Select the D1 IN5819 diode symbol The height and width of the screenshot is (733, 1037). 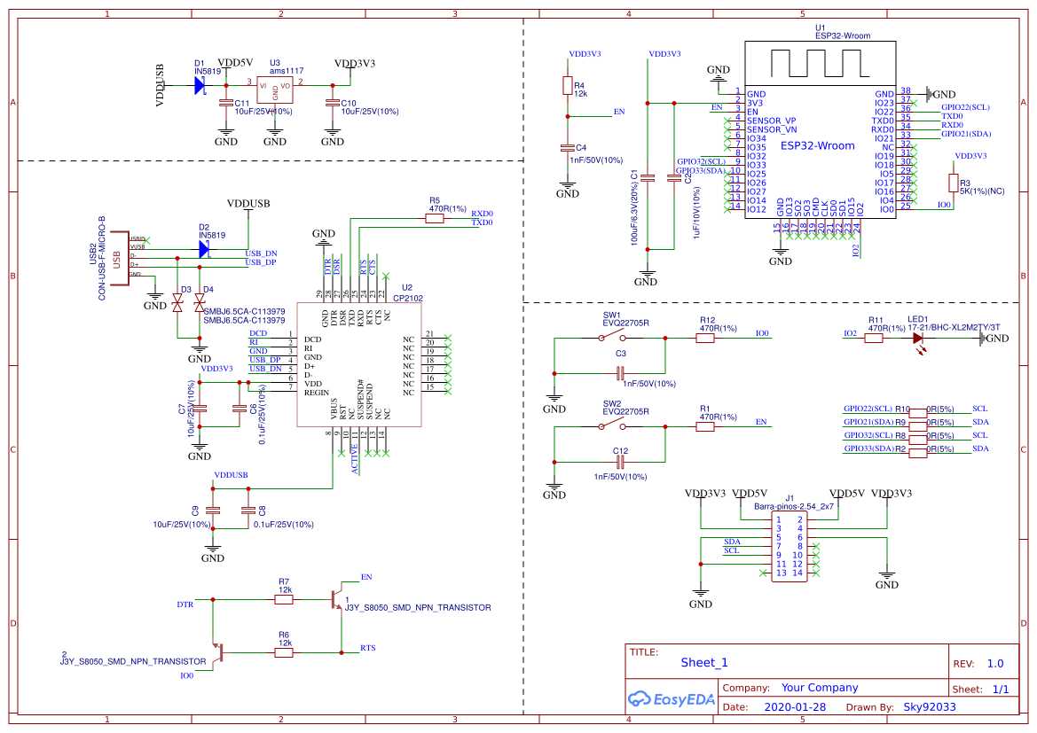pyautogui.click(x=200, y=85)
